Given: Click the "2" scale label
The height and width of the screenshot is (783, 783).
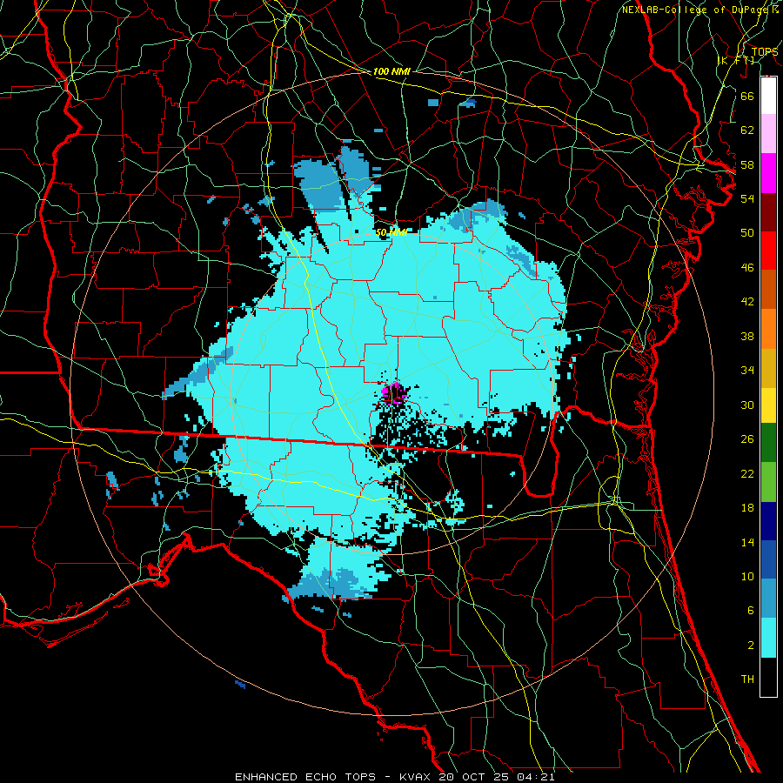Looking at the screenshot, I should pos(750,646).
